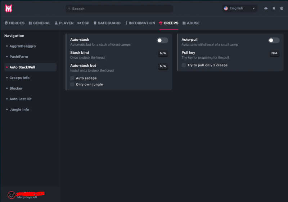The height and width of the screenshot is (202, 288).
Task: Check the Auto escape checkbox
Action: [72, 78]
